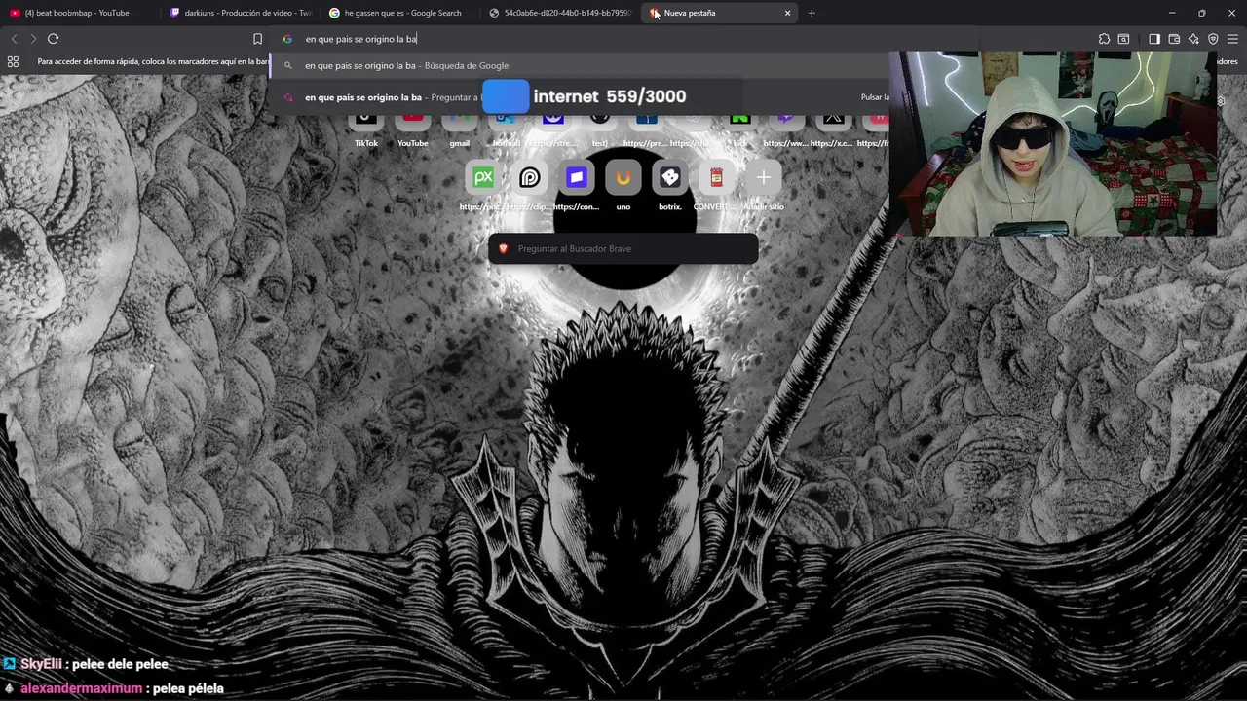Open the 'uno' shortcut tile
This screenshot has width=1247, height=701.
click(623, 185)
